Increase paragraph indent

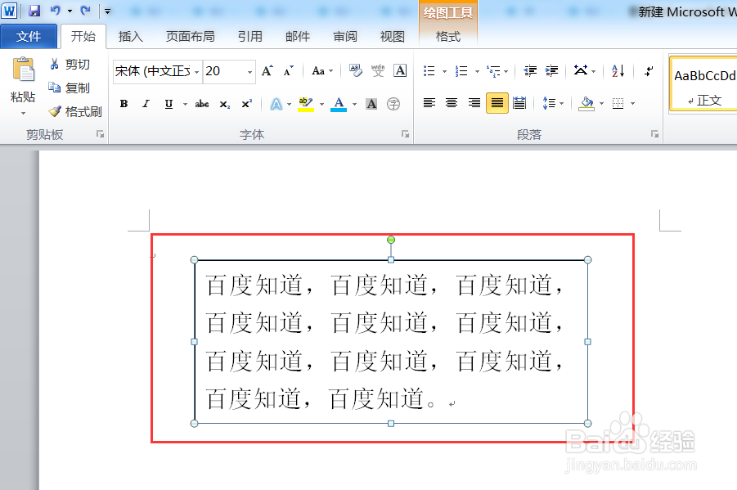(x=552, y=71)
